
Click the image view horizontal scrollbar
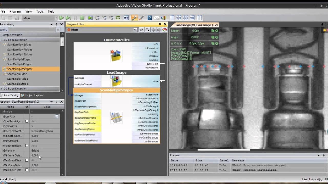223,150
